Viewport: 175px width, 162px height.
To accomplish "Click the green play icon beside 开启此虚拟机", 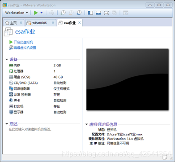I will [11, 42].
